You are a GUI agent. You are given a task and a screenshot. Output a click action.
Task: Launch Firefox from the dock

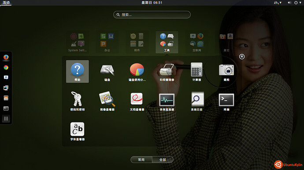[x=6, y=57]
